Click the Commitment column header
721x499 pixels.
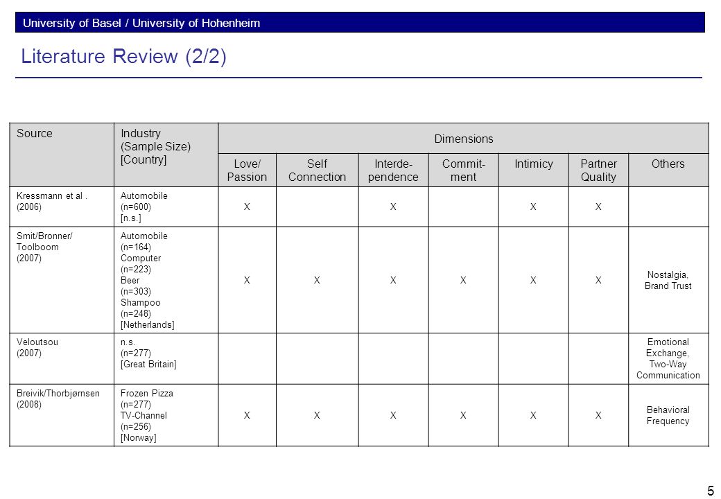point(463,170)
